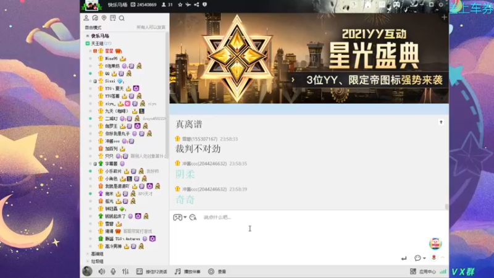Open my avatar in the bottom bar
Screen dimensions: 494x278
[87, 271]
